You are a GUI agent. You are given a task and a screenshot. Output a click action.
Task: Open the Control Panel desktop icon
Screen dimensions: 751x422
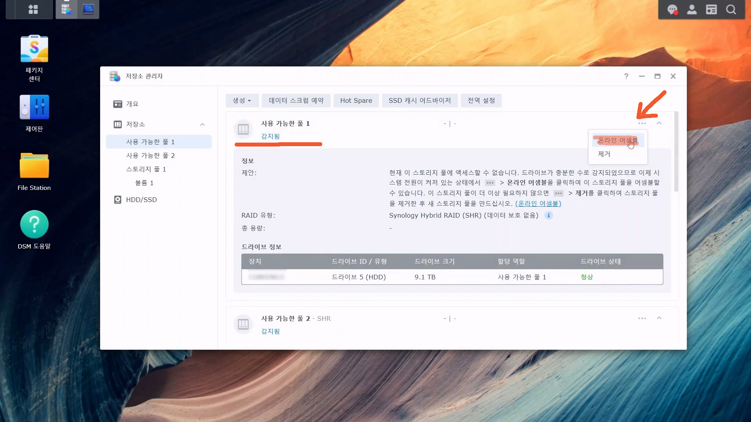34,107
